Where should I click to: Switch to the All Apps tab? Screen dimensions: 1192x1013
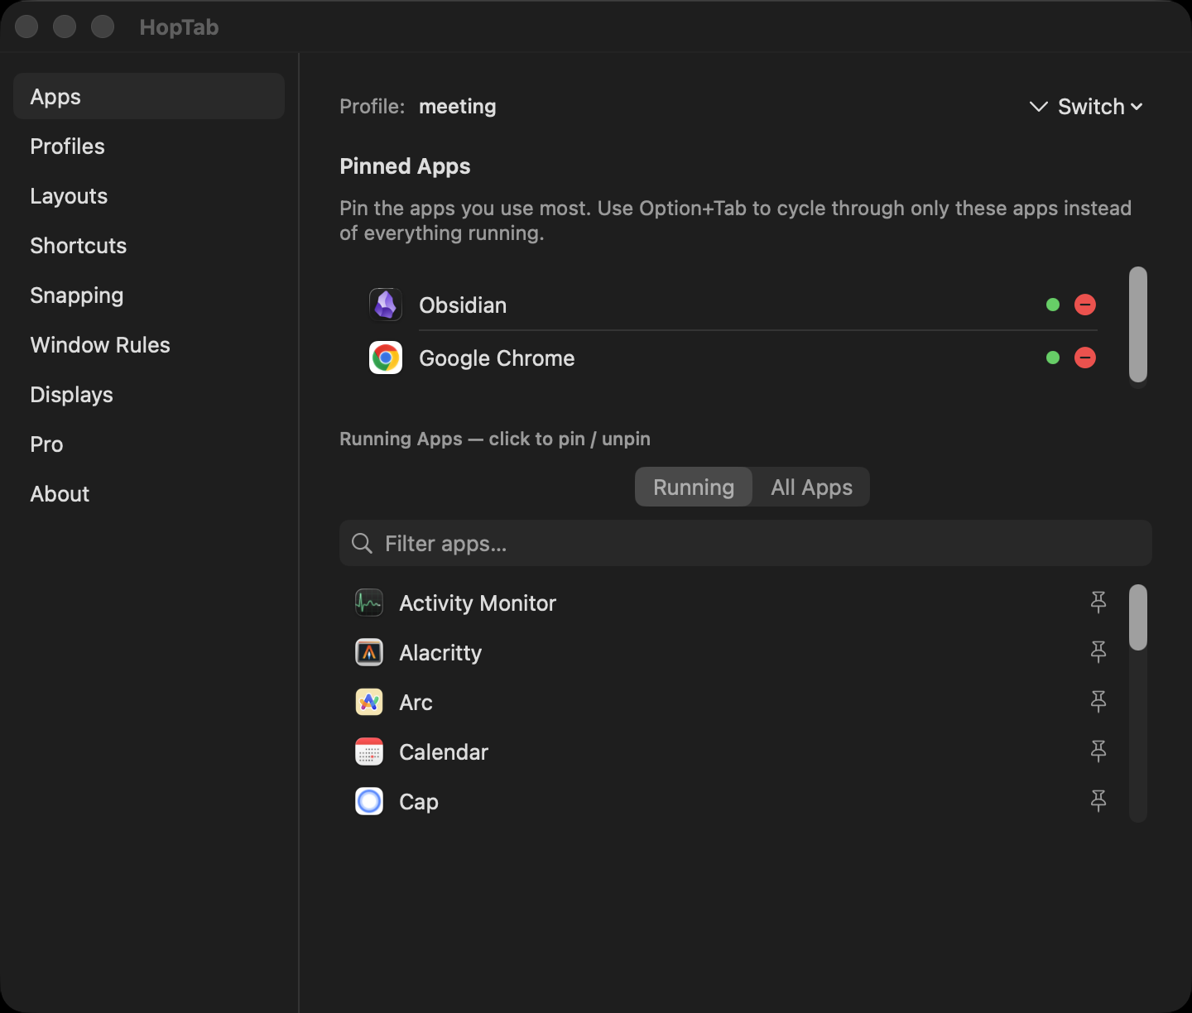pos(811,487)
